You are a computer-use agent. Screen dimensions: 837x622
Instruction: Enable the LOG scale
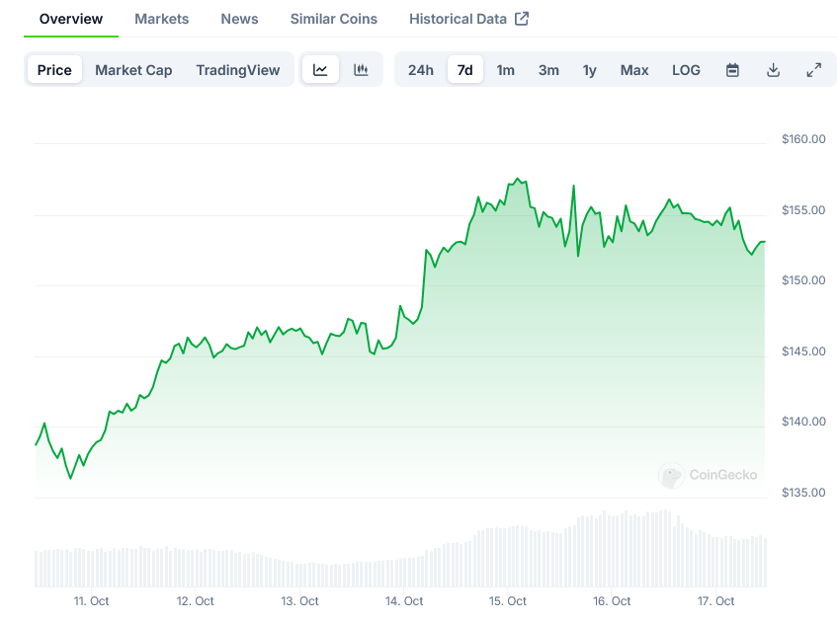click(x=686, y=70)
